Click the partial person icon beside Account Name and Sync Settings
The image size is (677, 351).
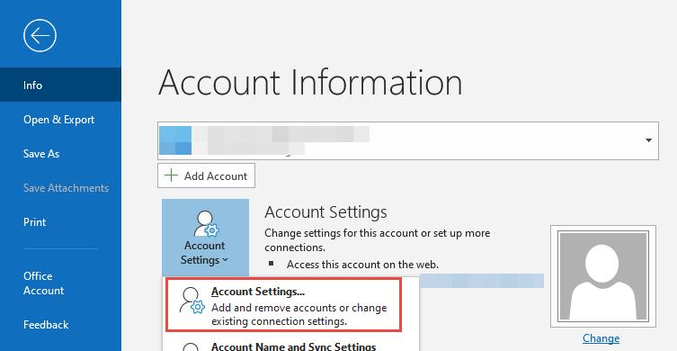(191, 346)
